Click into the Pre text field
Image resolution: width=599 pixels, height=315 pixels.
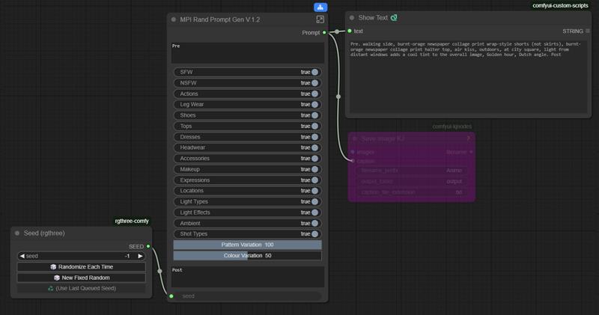(247, 54)
